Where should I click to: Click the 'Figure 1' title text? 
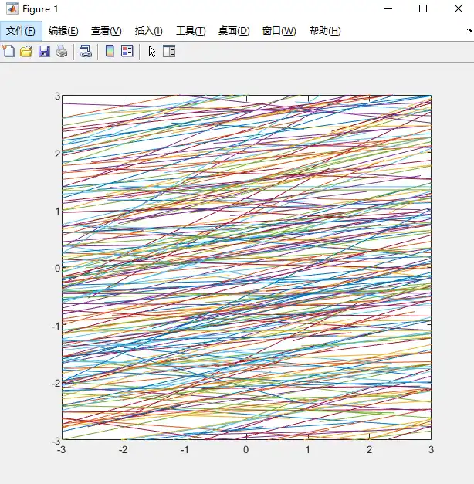(x=40, y=9)
